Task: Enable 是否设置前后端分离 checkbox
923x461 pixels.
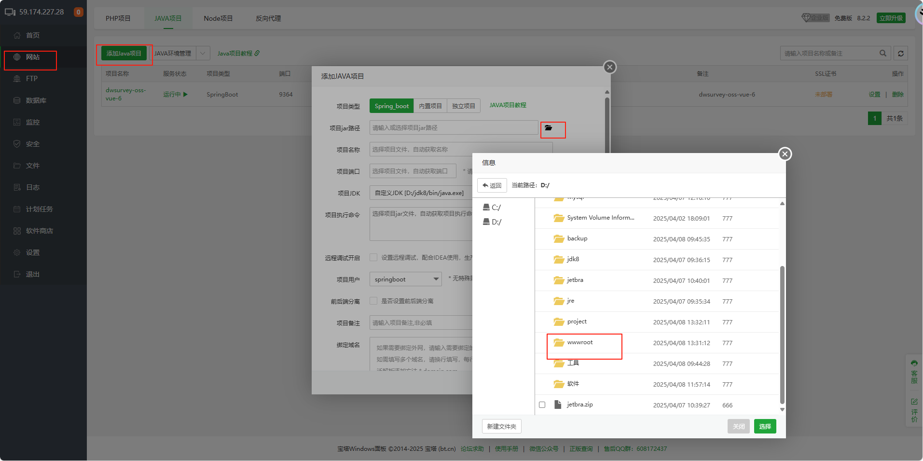Action: 373,301
